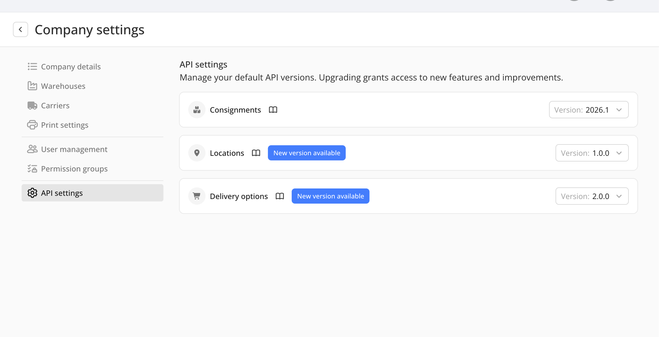Click the Permission groups checklist-lock icon

point(32,169)
